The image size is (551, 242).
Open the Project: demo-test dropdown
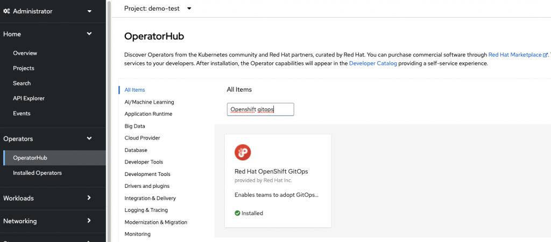(x=158, y=9)
